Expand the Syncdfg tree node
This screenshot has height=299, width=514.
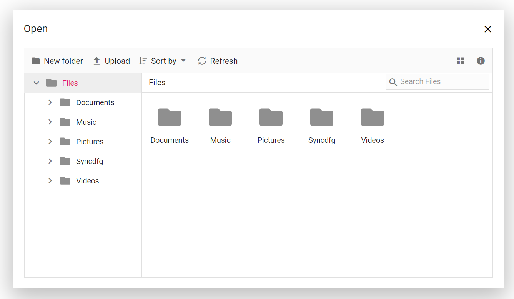pos(50,161)
